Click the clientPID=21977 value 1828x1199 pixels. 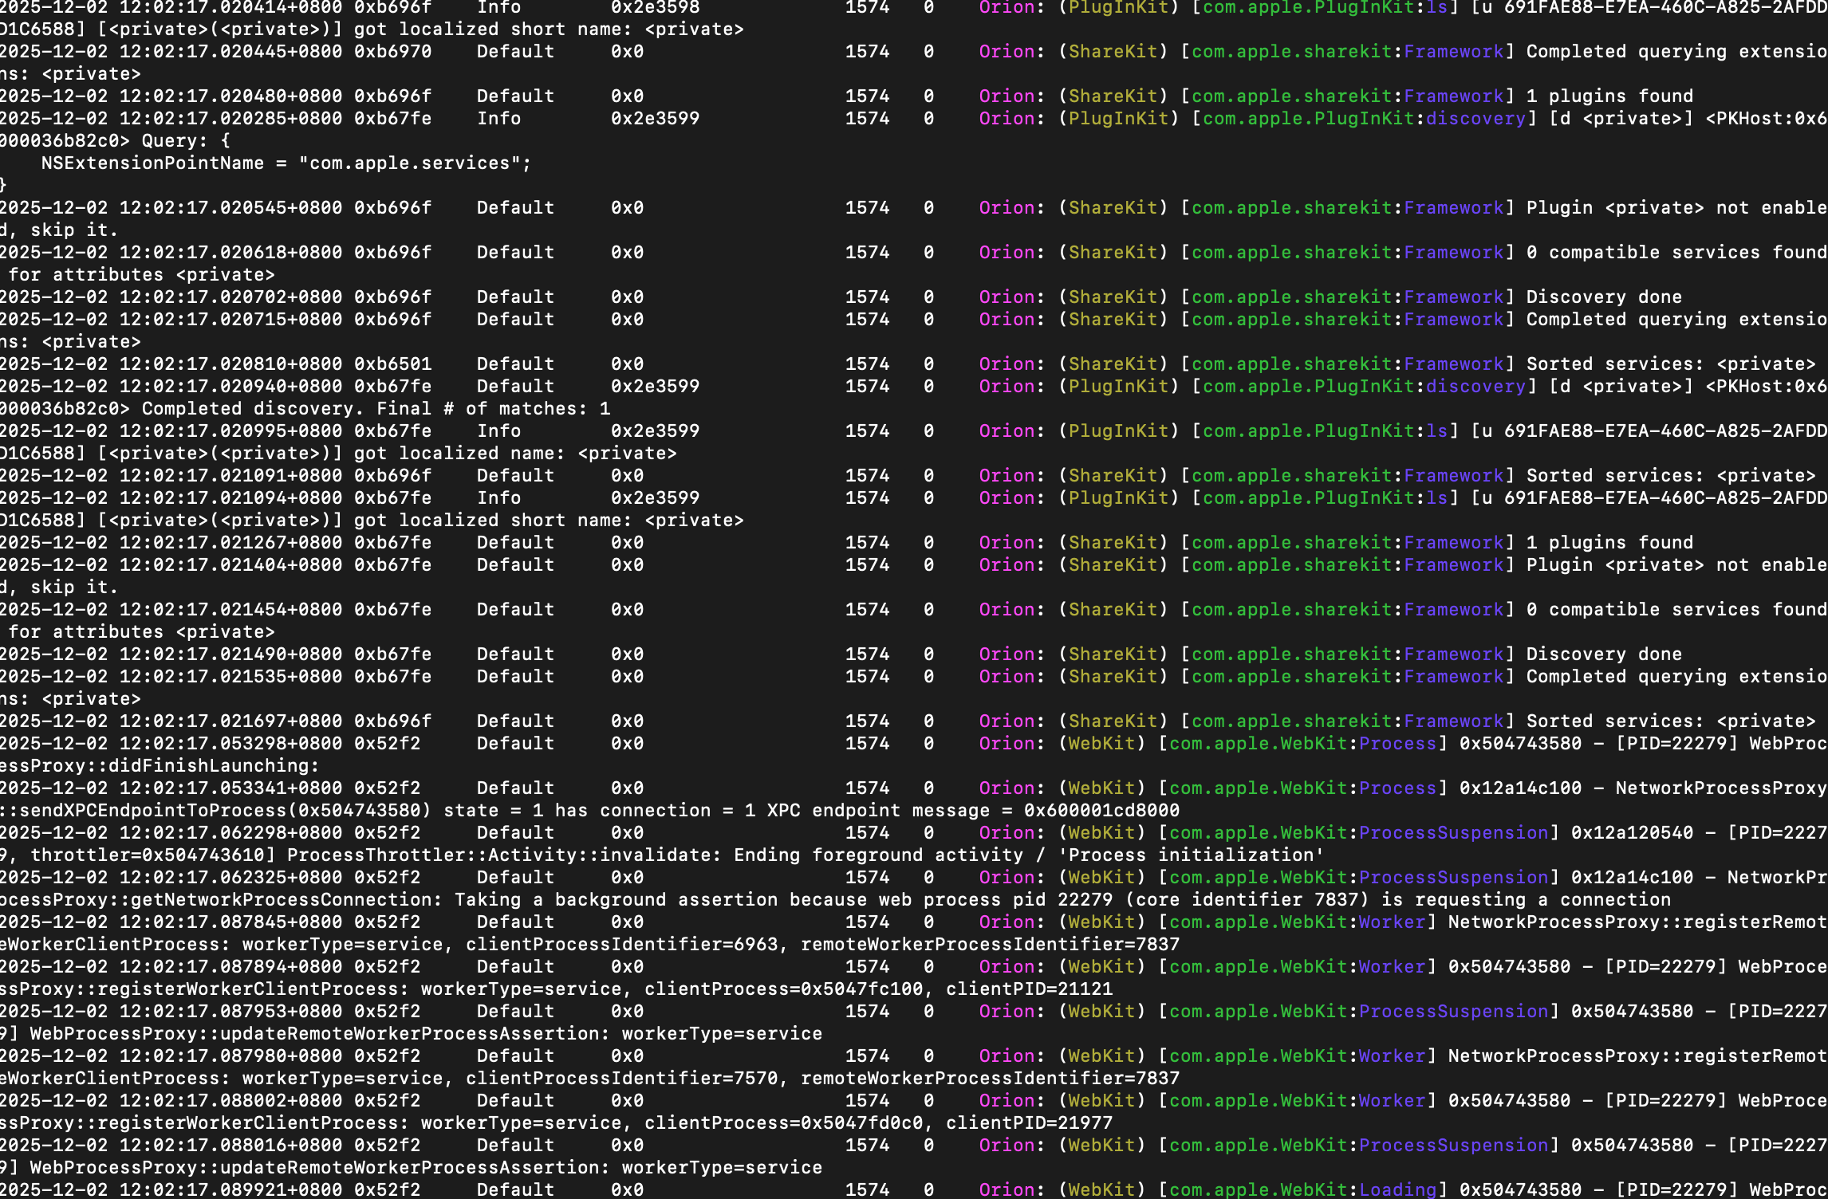point(1029,1123)
